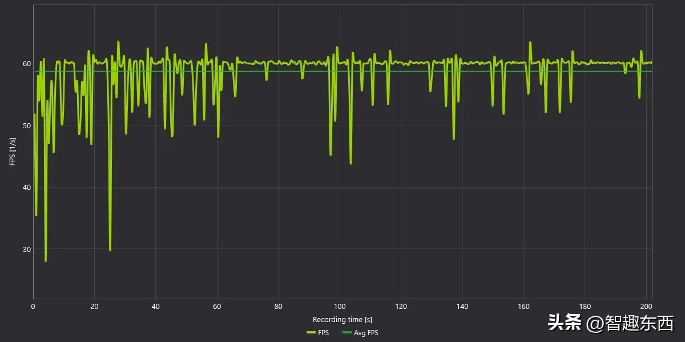Click the 0 tick on time axis

click(33, 307)
